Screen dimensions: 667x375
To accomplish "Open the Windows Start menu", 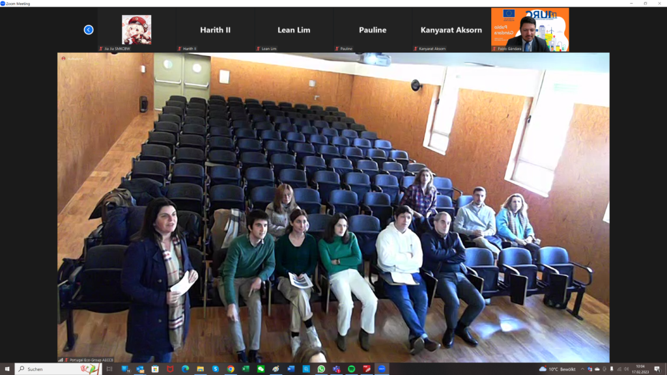I will 7,369.
